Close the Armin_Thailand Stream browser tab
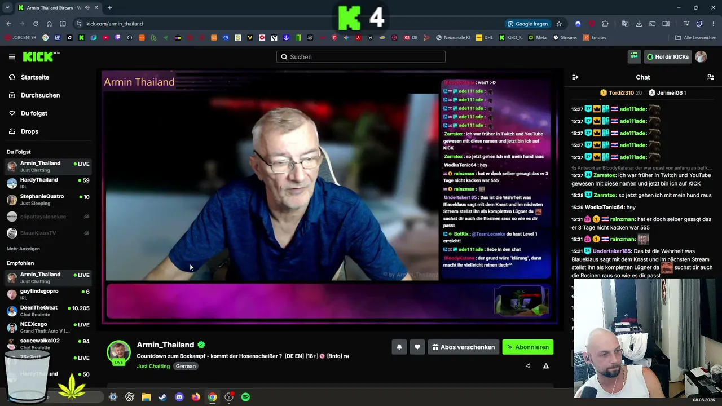Viewport: 722px width, 406px height. click(96, 8)
